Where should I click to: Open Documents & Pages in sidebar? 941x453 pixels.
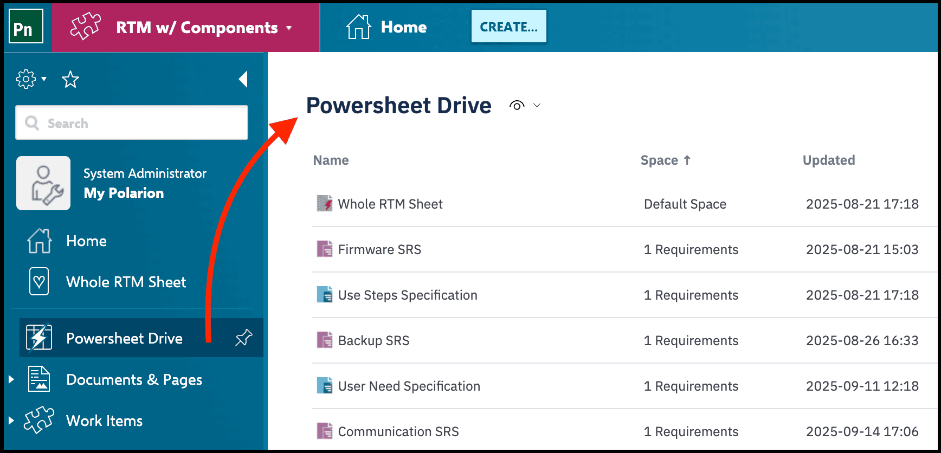pos(134,380)
